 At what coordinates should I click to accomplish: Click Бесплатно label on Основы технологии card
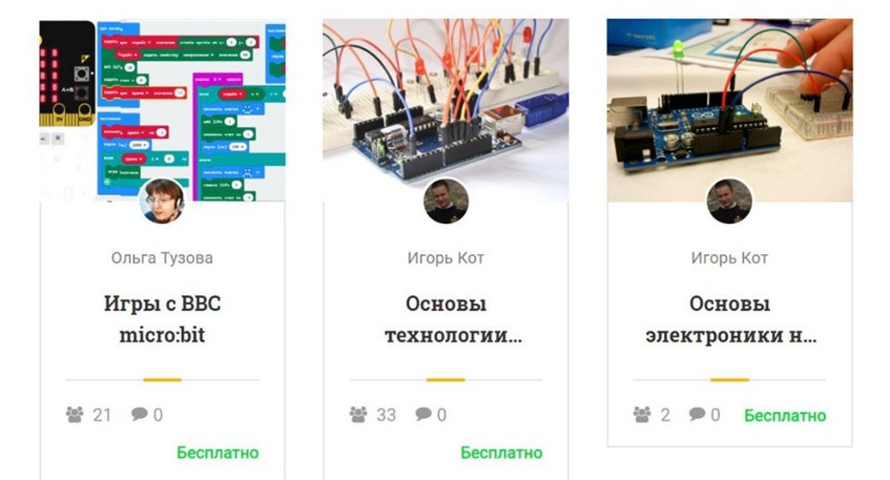tap(501, 452)
